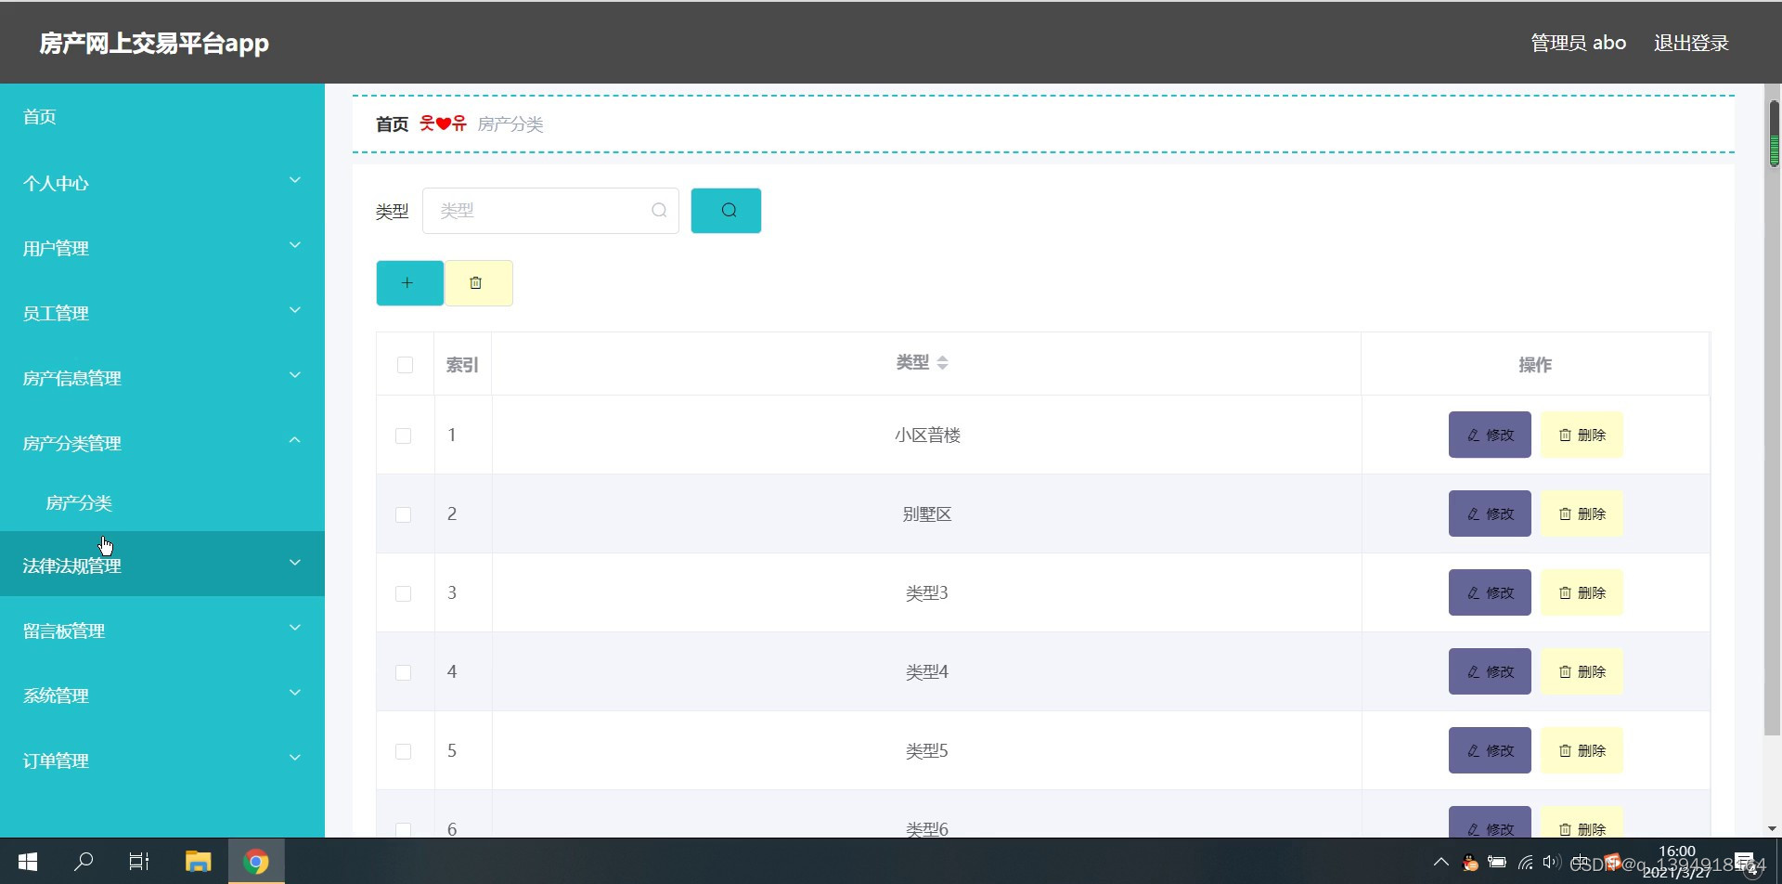The image size is (1782, 884).
Task: Edit row 别墅区 with 修改 button
Action: 1490,513
